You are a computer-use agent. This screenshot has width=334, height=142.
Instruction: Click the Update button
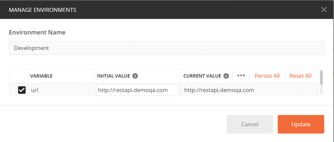[301, 124]
